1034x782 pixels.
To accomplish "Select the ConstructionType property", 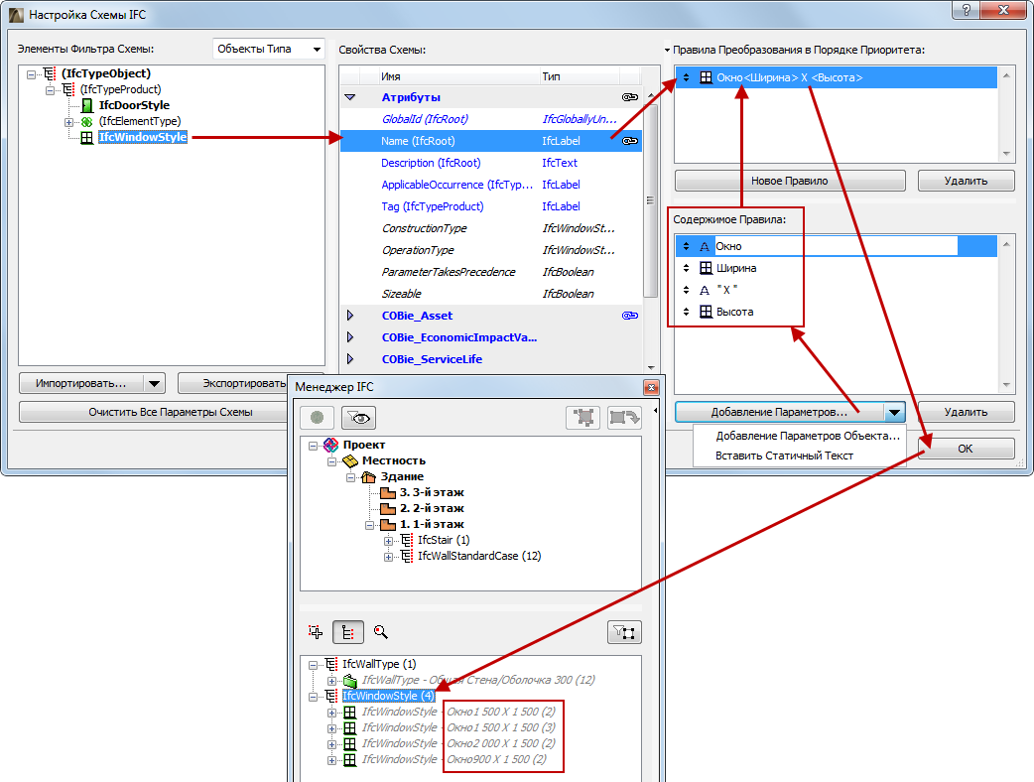I will pyautogui.click(x=491, y=228).
